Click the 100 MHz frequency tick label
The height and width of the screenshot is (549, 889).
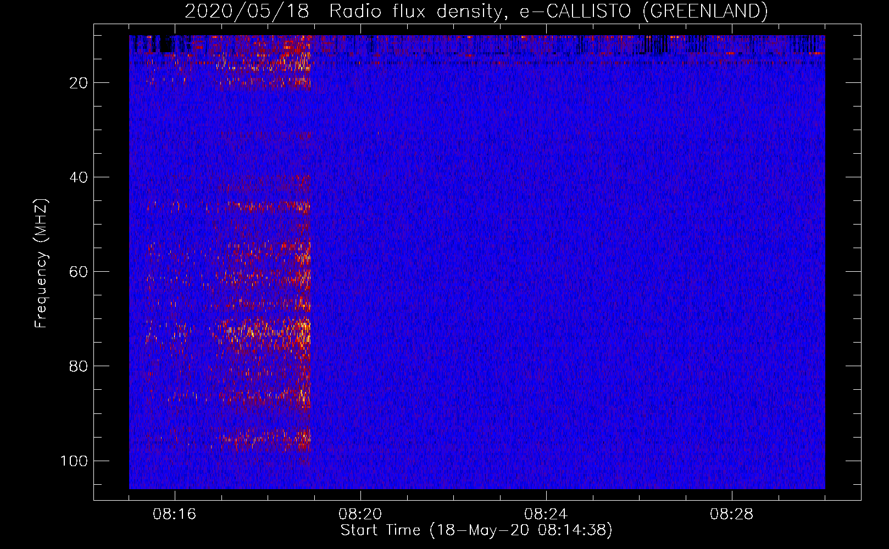74,461
